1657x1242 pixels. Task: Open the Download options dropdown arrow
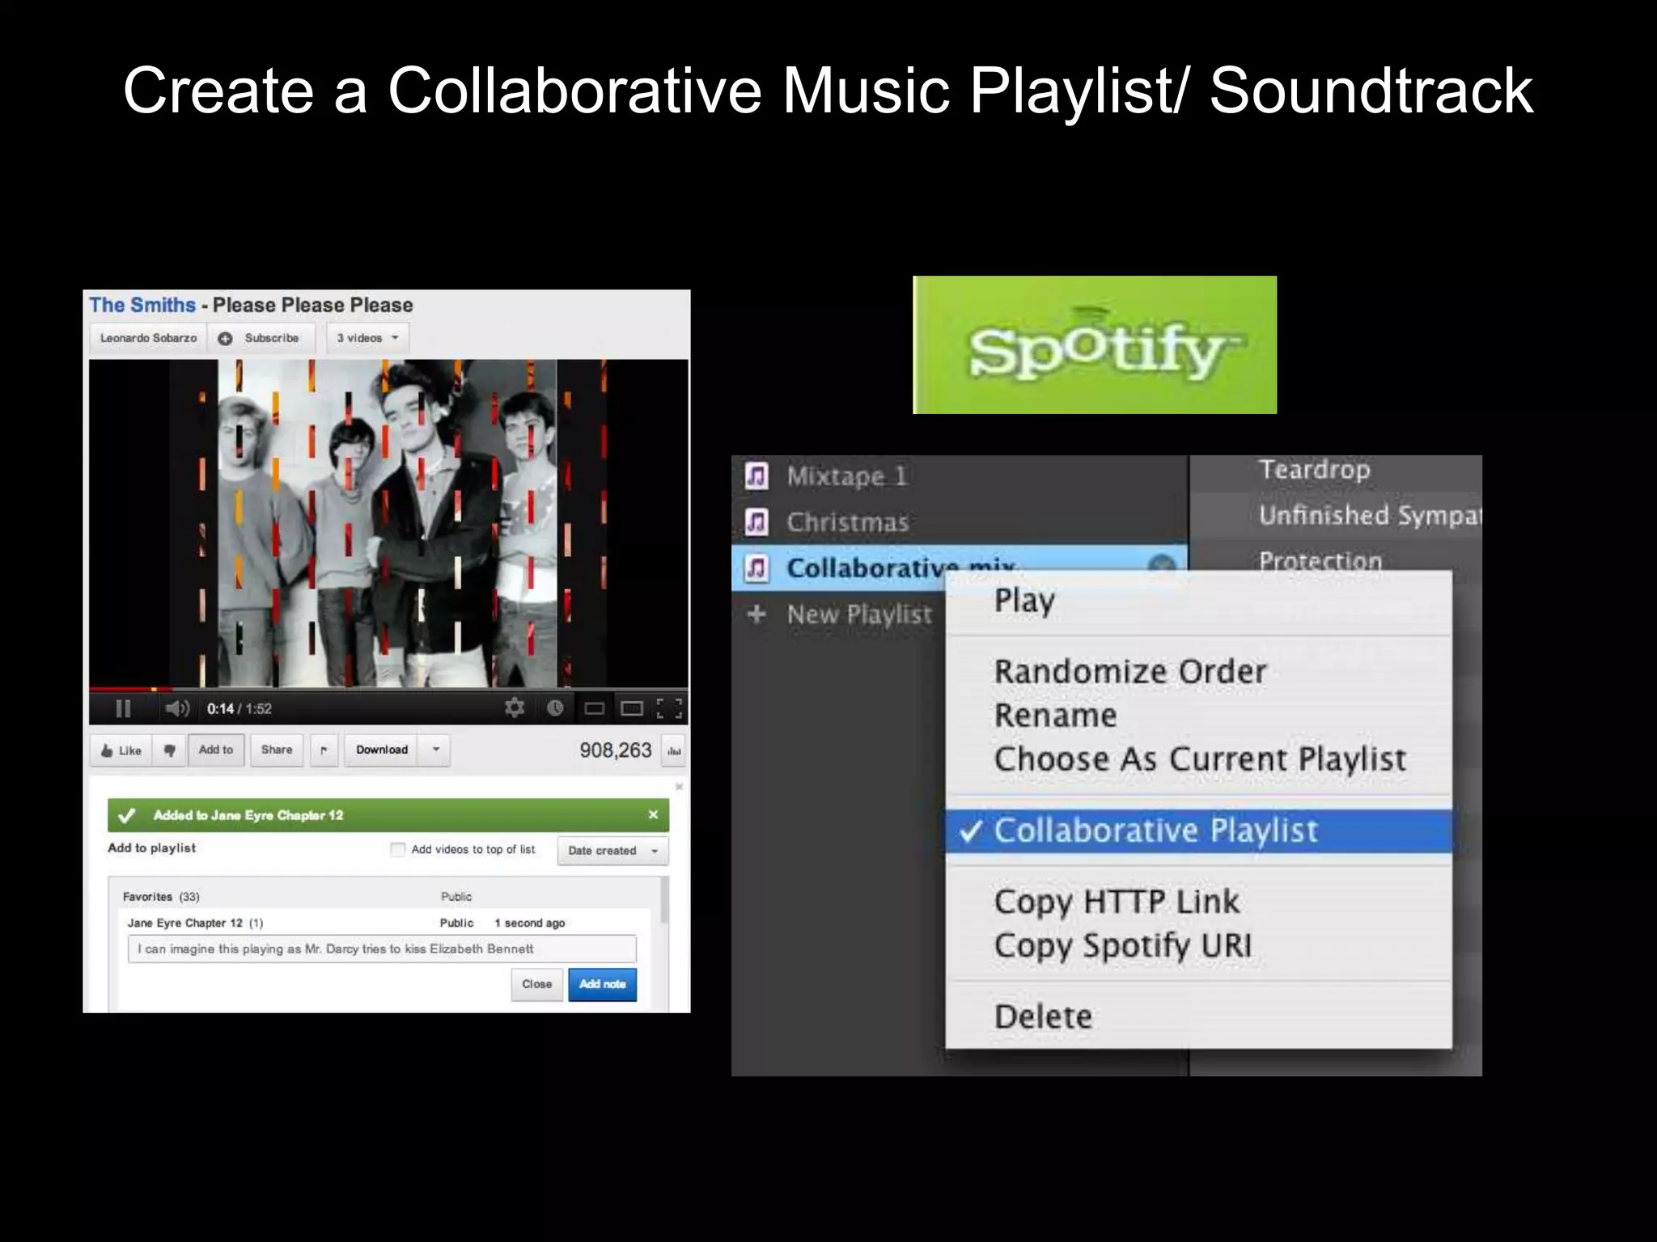point(435,750)
